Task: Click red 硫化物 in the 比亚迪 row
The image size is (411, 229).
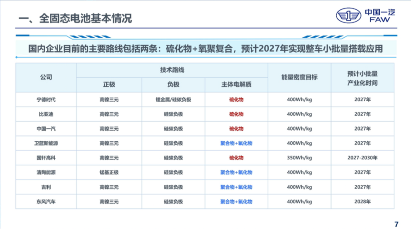Action: pos(236,114)
